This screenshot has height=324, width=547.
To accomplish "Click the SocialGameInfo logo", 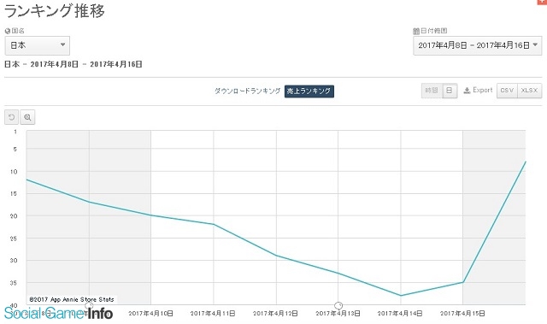I will (x=58, y=313).
